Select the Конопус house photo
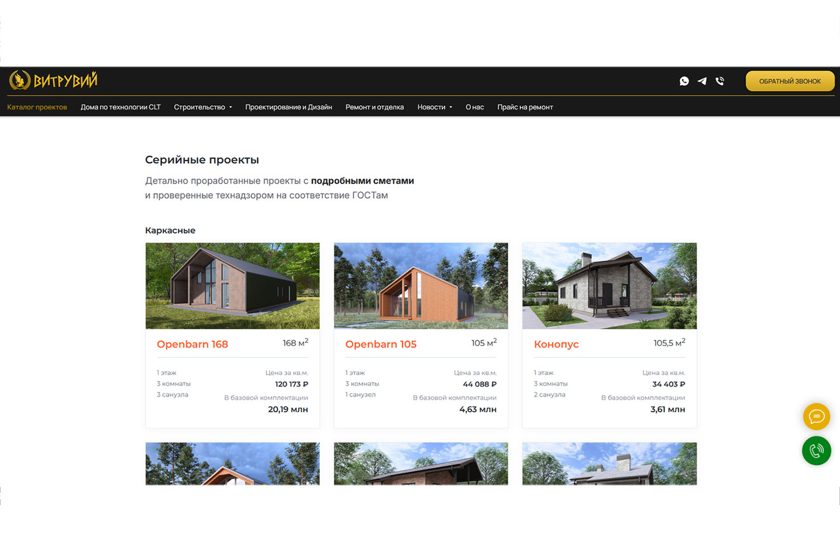 coord(609,286)
